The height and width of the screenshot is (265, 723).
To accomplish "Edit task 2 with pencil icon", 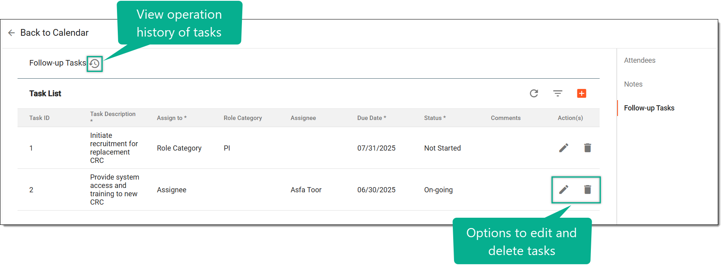I will coord(564,190).
